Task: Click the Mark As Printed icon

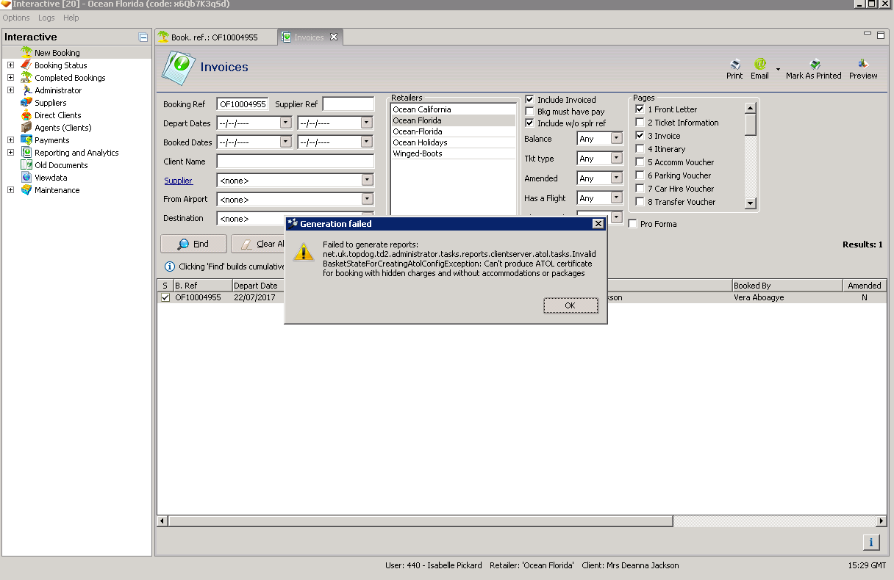Action: (813, 65)
